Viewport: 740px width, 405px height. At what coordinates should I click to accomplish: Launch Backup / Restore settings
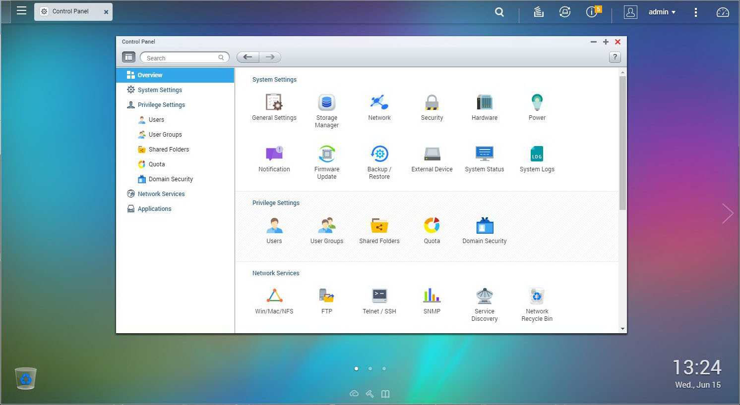coord(379,154)
